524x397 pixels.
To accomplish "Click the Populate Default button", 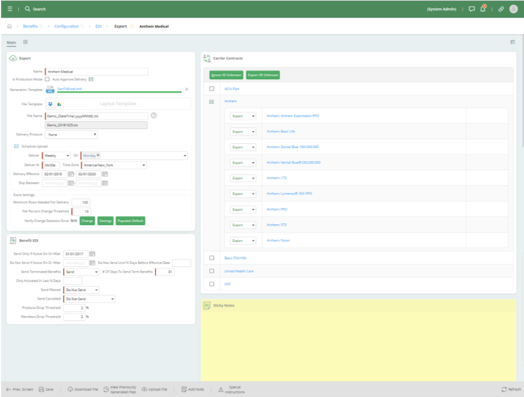I will click(x=130, y=221).
